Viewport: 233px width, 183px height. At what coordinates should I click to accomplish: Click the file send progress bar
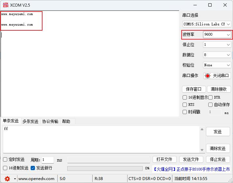point(105,168)
